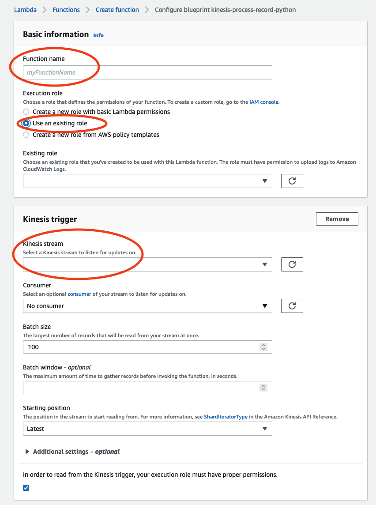Click the Function name input field
Image resolution: width=376 pixels, height=505 pixels.
pos(147,72)
